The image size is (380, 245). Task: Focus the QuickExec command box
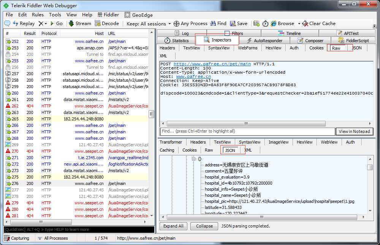coord(79,229)
